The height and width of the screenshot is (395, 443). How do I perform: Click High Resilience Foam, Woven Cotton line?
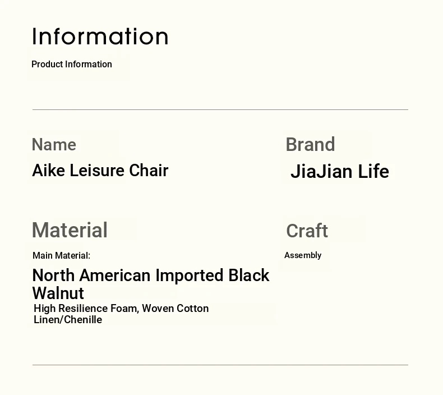121,309
